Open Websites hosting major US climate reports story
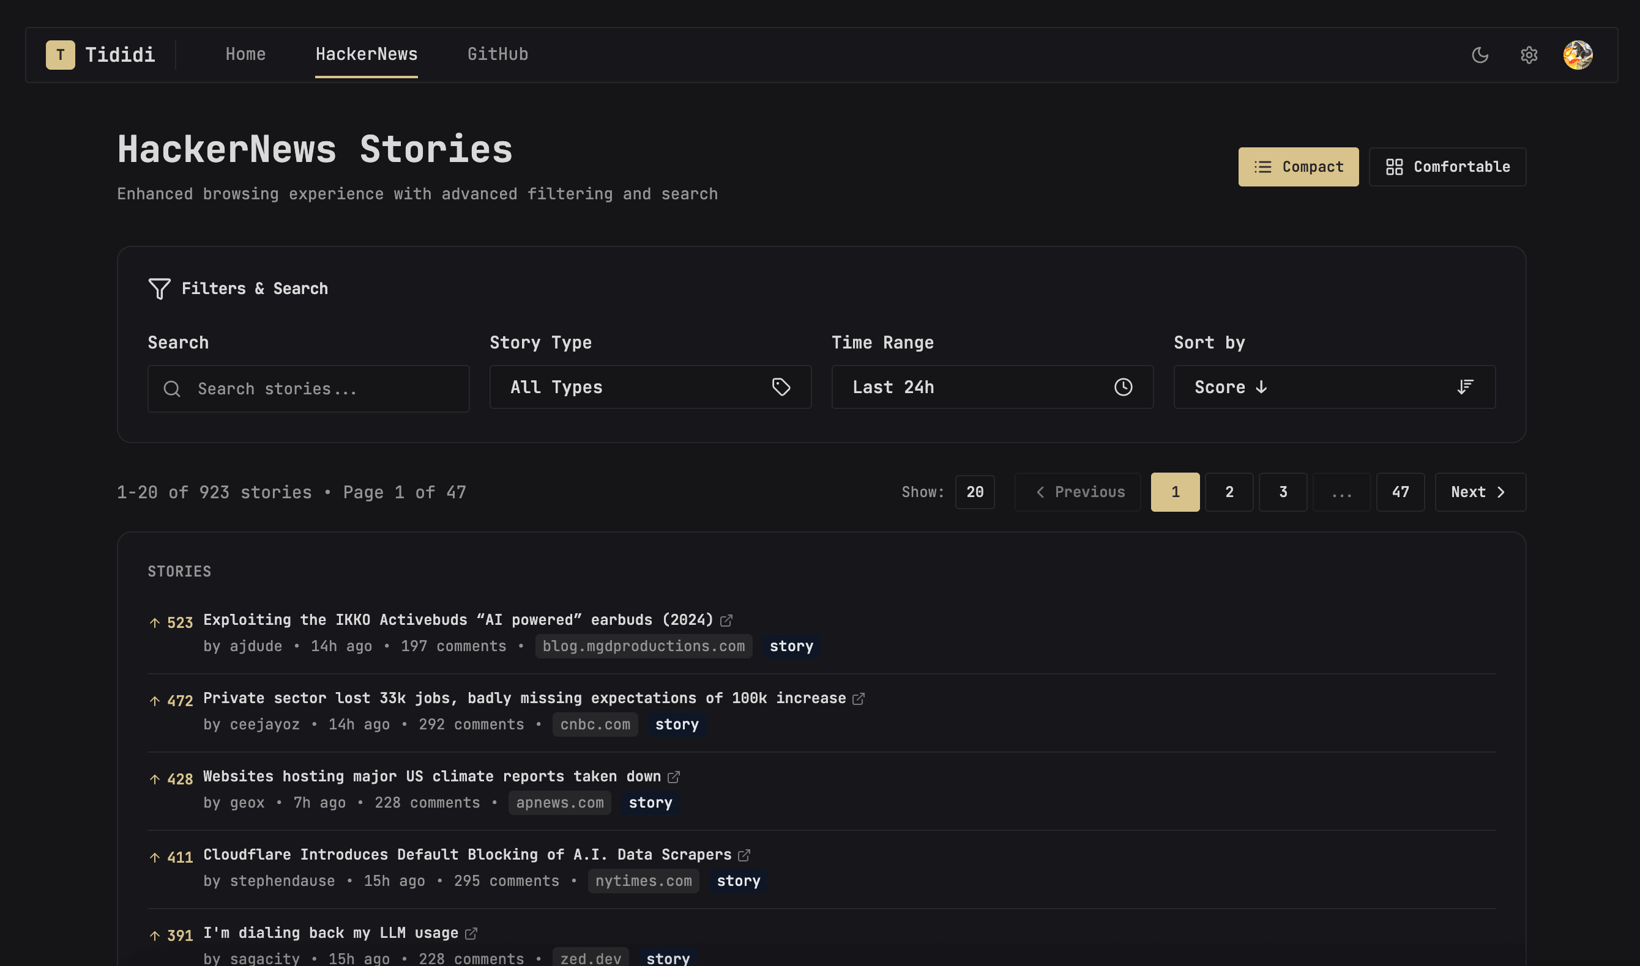 pos(432,775)
